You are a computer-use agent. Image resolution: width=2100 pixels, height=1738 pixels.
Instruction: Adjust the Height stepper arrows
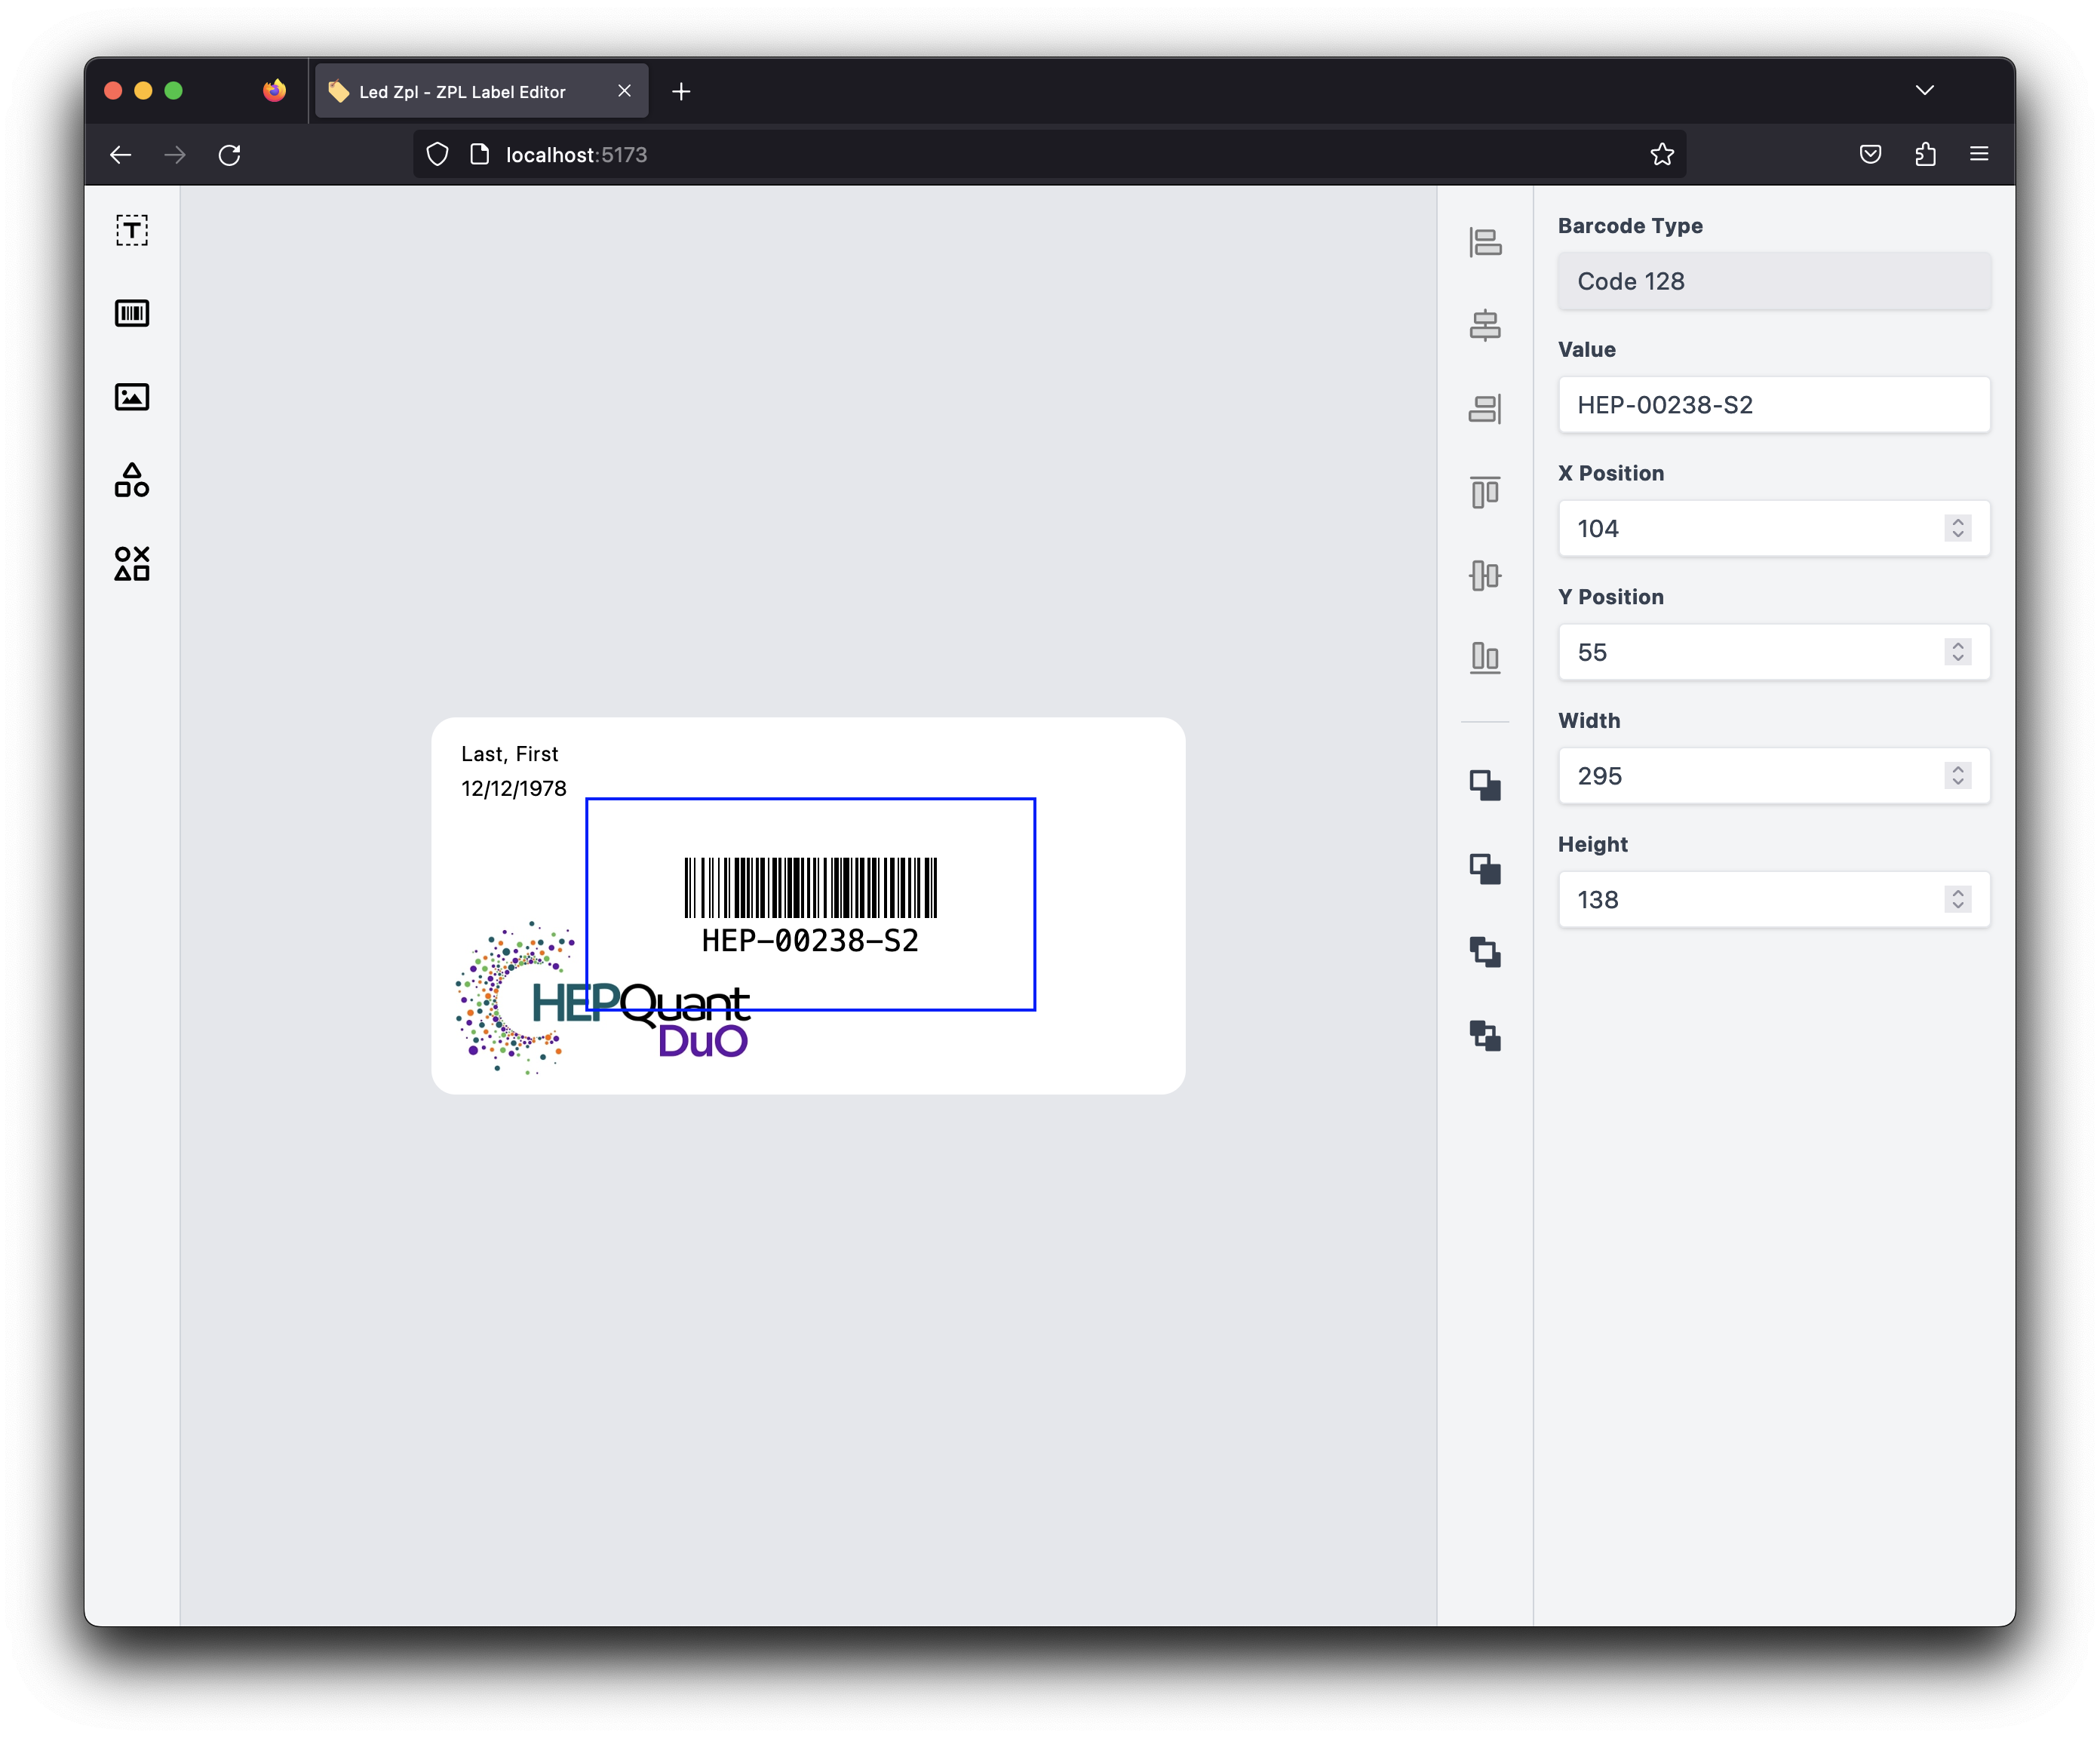click(x=1958, y=900)
